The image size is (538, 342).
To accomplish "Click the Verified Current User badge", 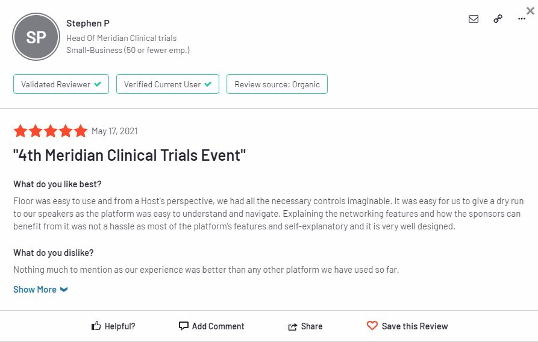I will (167, 84).
